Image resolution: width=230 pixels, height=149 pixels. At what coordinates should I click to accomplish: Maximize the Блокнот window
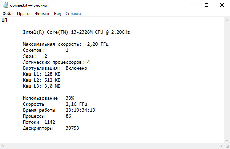207,5
